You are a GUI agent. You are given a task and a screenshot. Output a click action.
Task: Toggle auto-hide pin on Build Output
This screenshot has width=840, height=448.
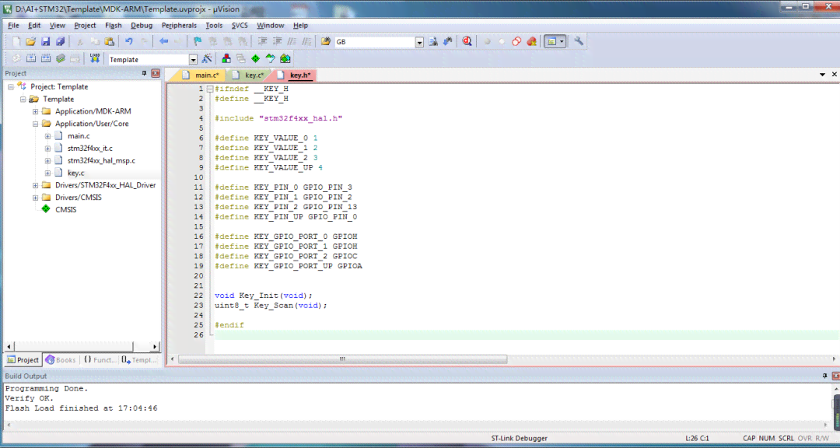pos(824,376)
